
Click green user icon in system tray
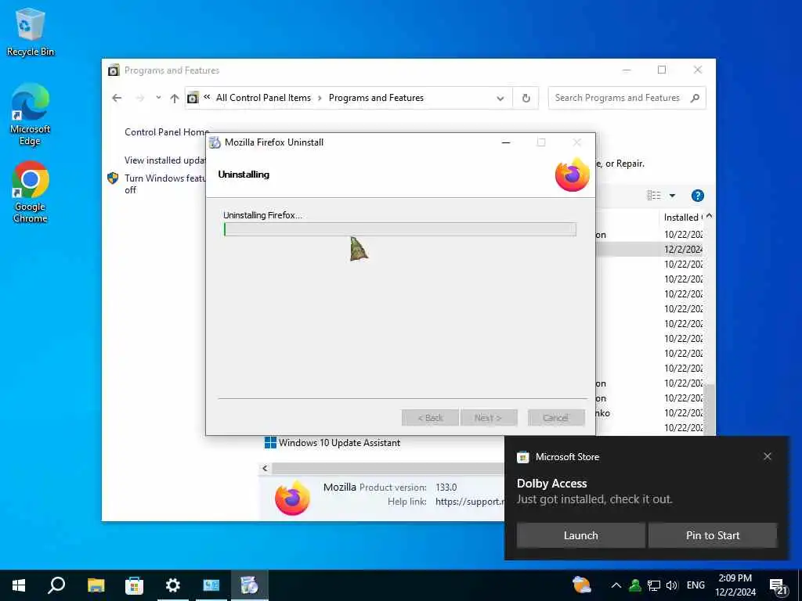tap(634, 585)
